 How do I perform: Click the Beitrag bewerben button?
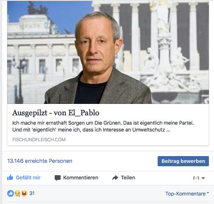[x=183, y=161]
